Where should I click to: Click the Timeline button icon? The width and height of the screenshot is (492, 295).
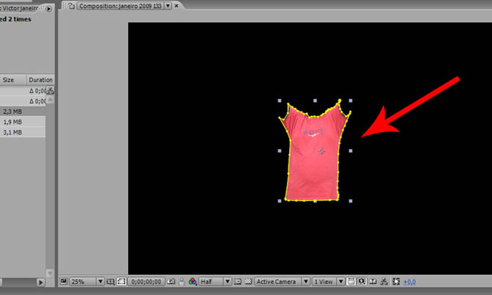(x=373, y=281)
